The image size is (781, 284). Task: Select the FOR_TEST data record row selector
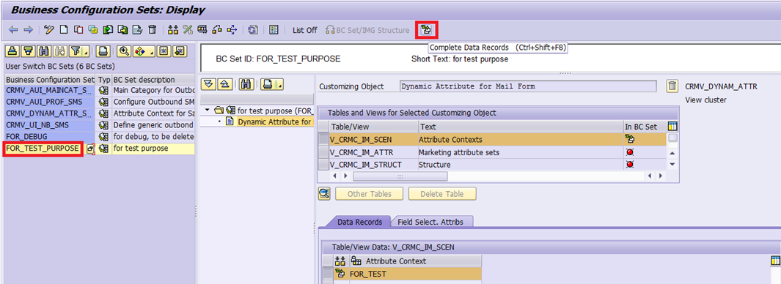pos(328,273)
